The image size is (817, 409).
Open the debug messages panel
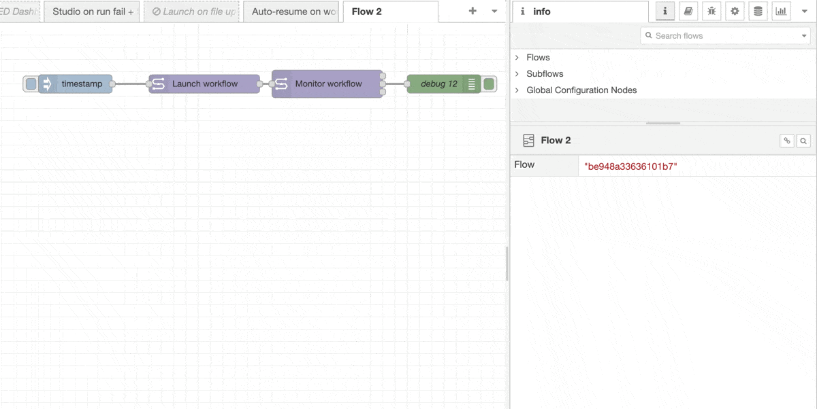click(711, 11)
